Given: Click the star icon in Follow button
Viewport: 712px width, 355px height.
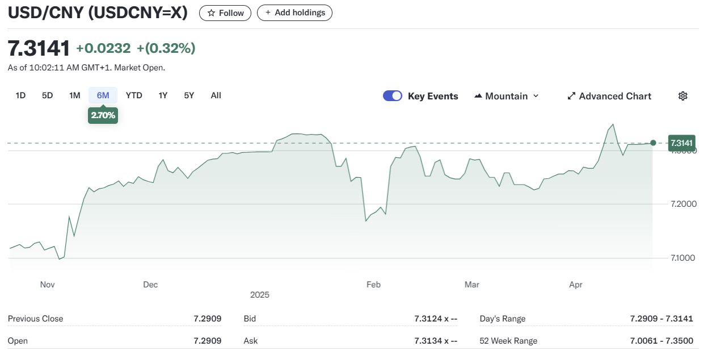Looking at the screenshot, I should [211, 13].
